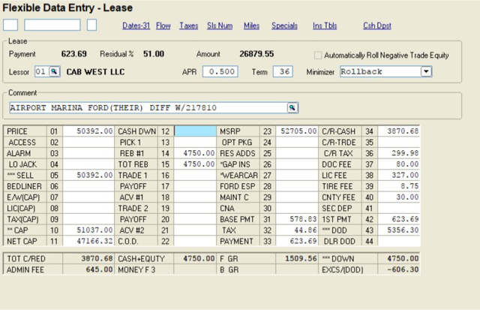This screenshot has height=310, width=480.
Task: Select the CNTY FEE value 30.00
Action: (399, 197)
